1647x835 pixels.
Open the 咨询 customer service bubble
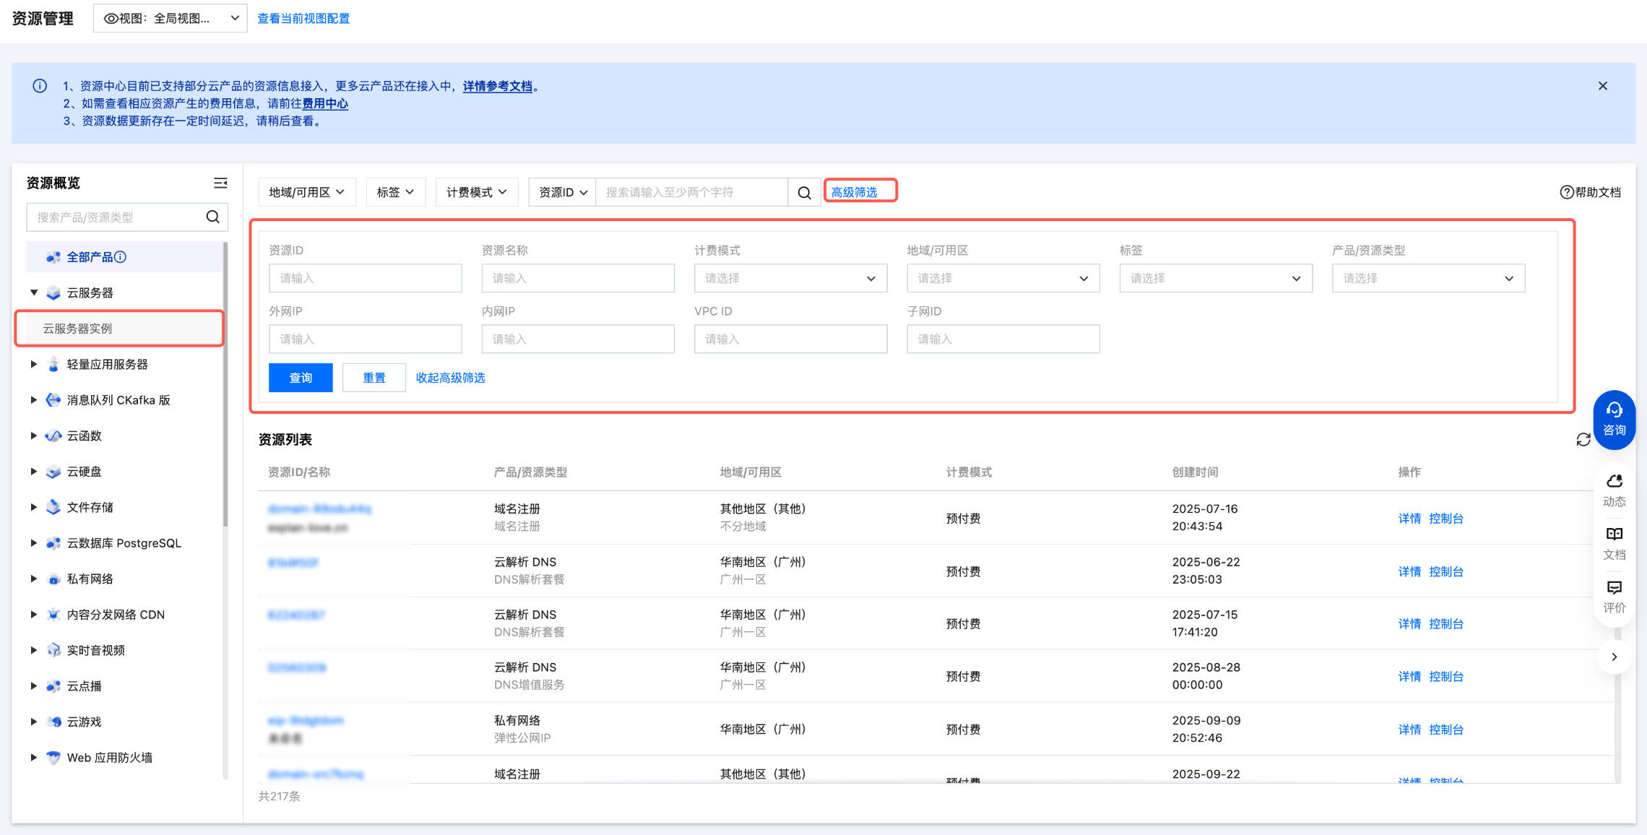pyautogui.click(x=1614, y=420)
